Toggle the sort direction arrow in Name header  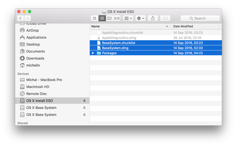(x=167, y=26)
